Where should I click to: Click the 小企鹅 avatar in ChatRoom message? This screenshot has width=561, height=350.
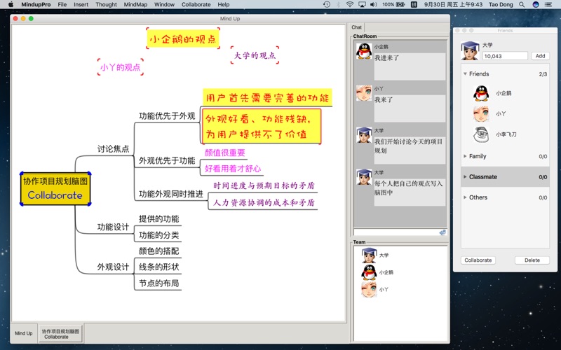point(364,51)
